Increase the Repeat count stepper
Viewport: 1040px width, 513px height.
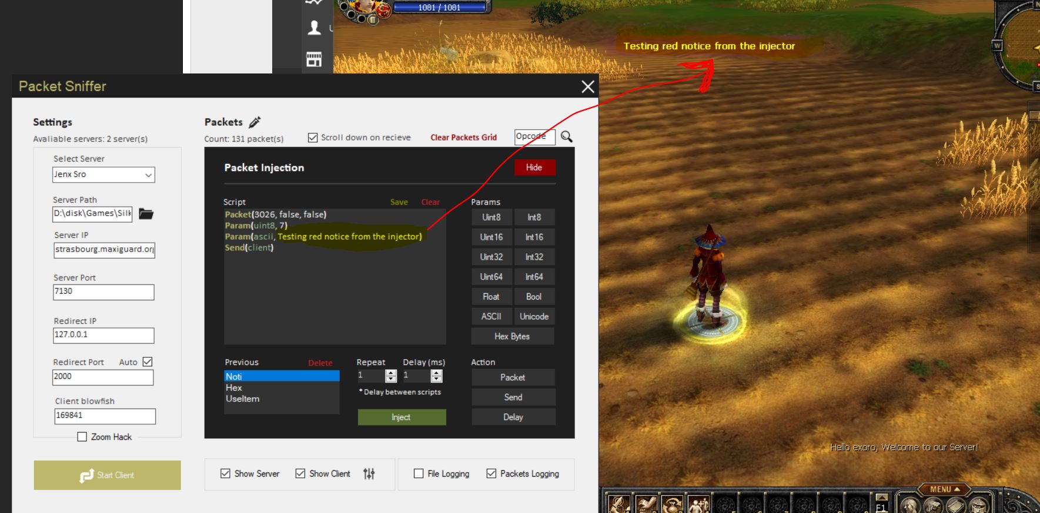point(391,373)
